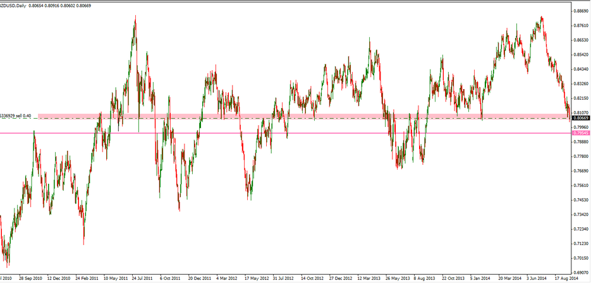
Task: Click the sell 0.40 order label
Action: (16, 116)
